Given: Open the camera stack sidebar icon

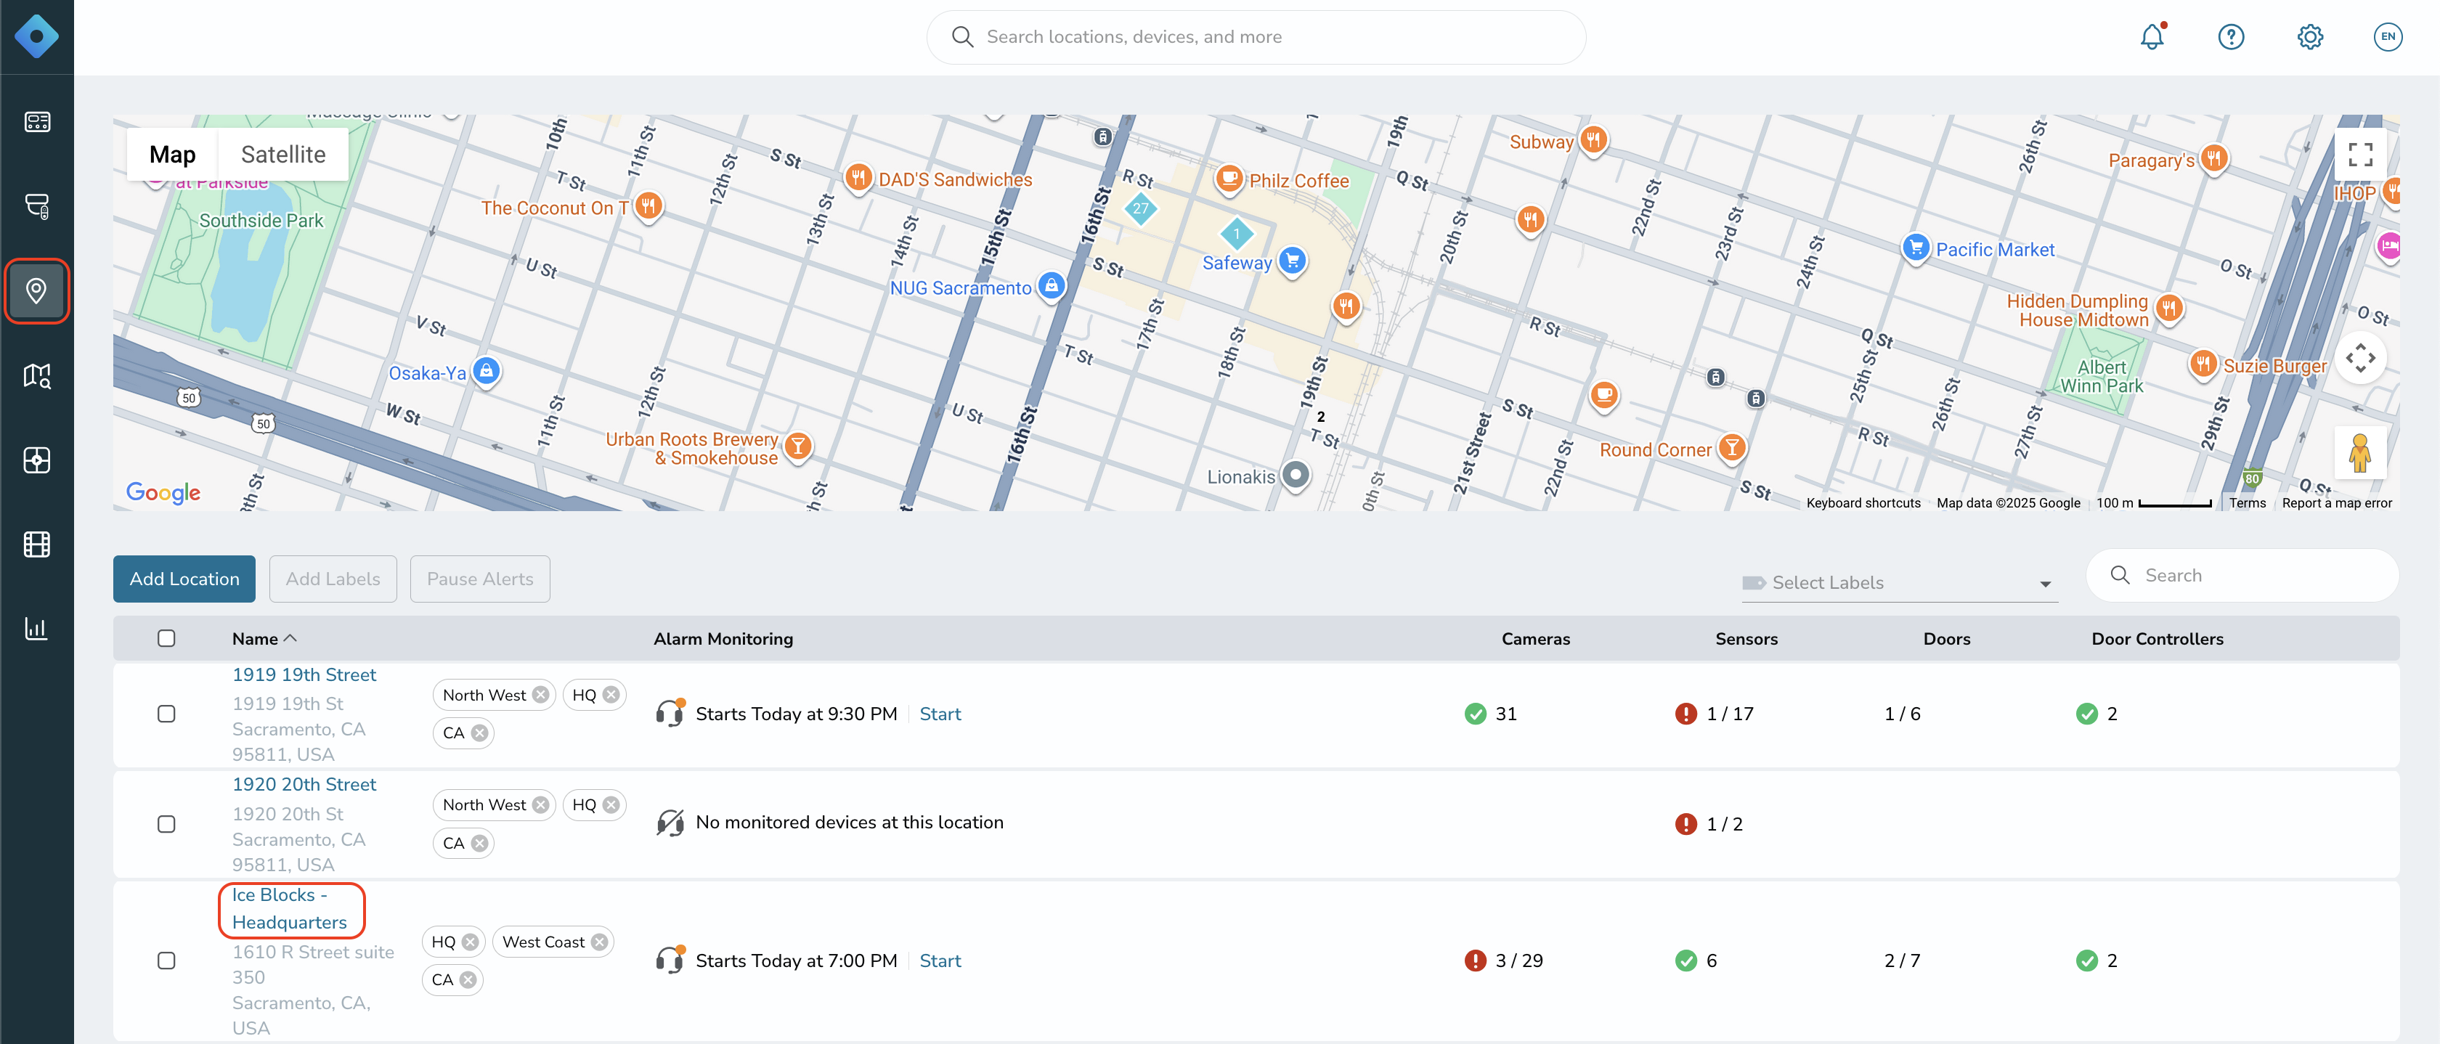Looking at the screenshot, I should point(37,205).
